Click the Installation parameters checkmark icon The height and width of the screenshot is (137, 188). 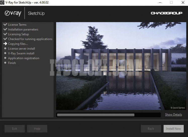(x=5, y=29)
